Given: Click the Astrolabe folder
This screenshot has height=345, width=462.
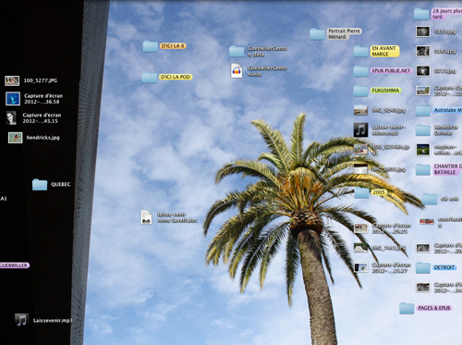Looking at the screenshot, I should 423,110.
